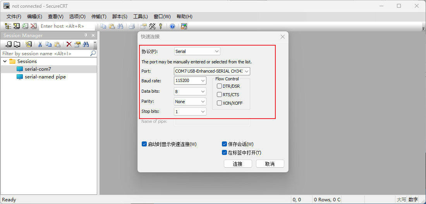Toggle 保存会话 checkbox
Viewport: 426px width, 204px height.
click(x=224, y=144)
